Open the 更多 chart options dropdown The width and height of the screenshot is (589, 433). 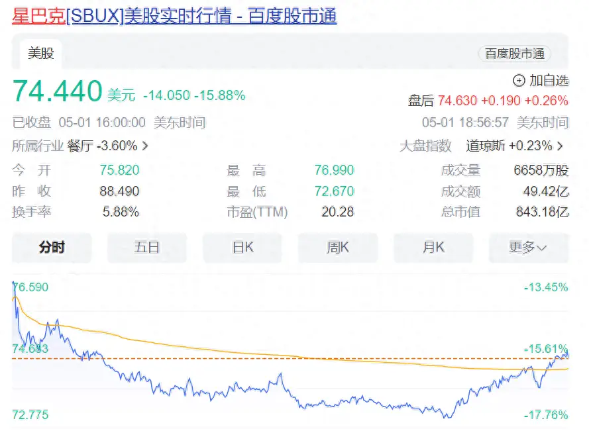pos(527,248)
